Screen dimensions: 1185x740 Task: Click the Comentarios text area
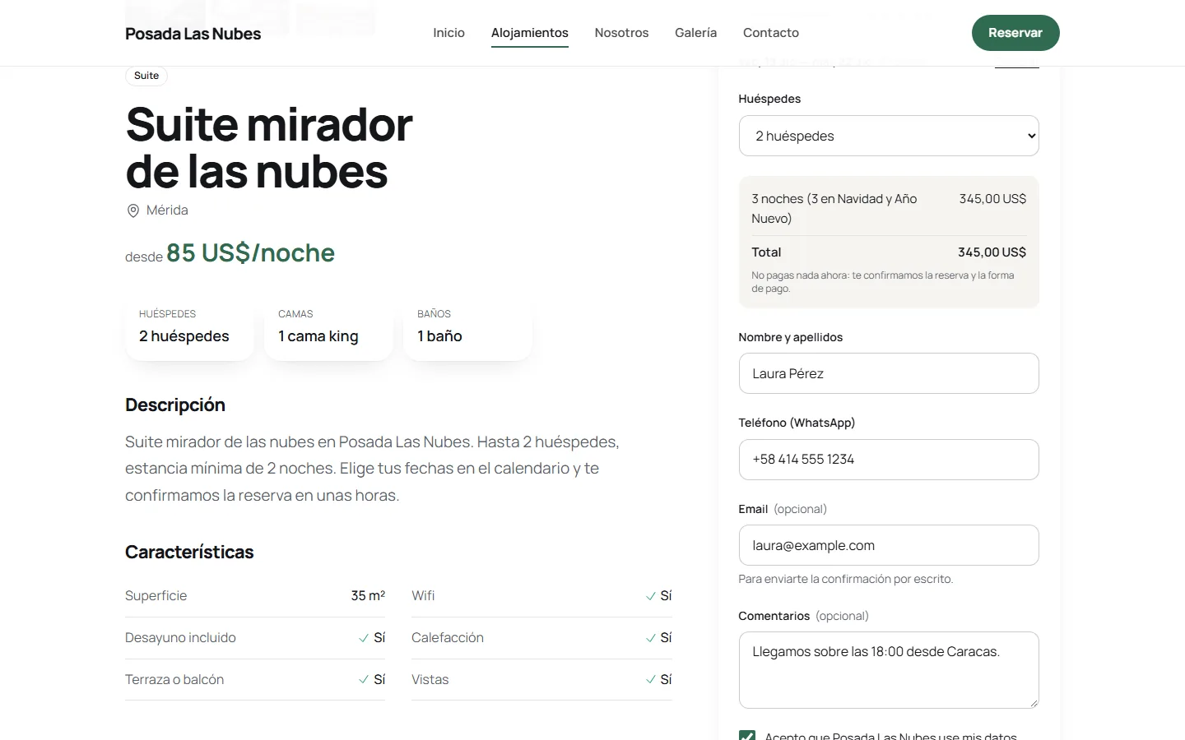click(889, 670)
